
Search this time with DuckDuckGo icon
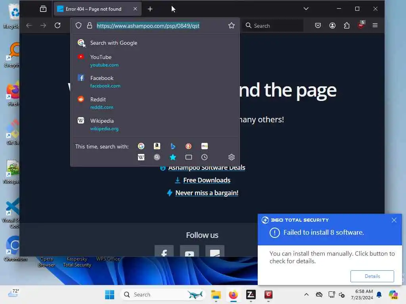(x=188, y=146)
